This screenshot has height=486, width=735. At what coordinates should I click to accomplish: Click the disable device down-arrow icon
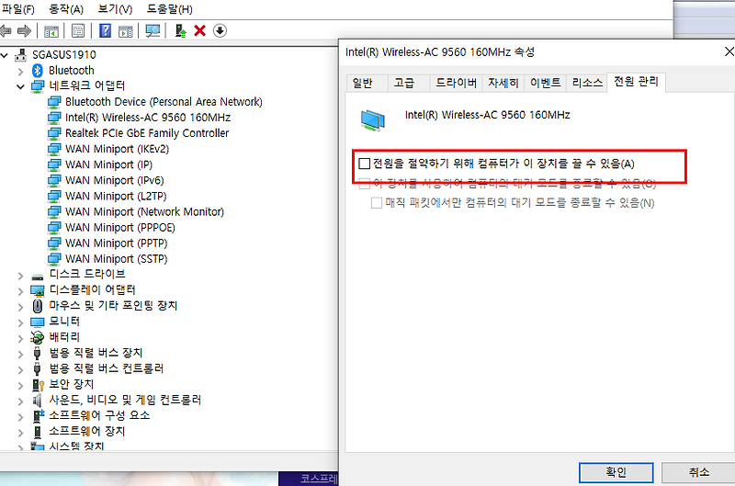[x=220, y=31]
